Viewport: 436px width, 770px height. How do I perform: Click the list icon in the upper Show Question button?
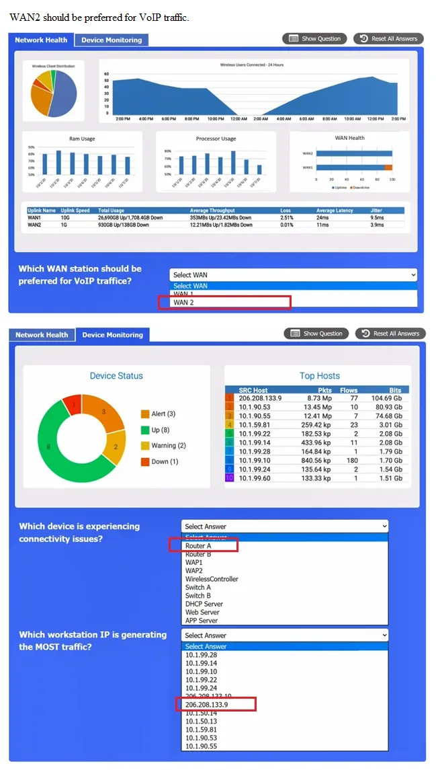[x=294, y=38]
